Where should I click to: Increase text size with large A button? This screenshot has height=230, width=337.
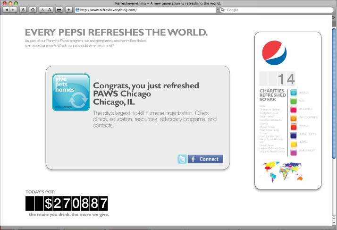point(50,10)
